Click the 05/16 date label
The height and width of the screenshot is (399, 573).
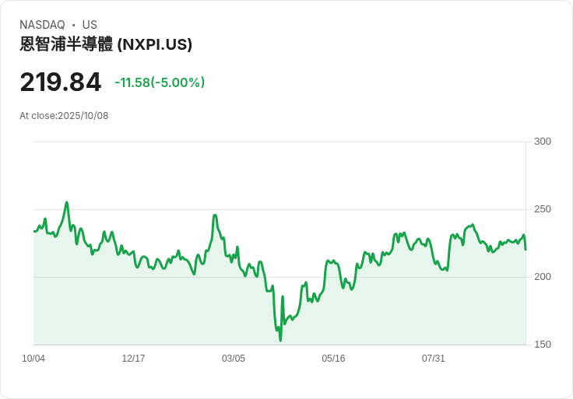[x=333, y=359]
